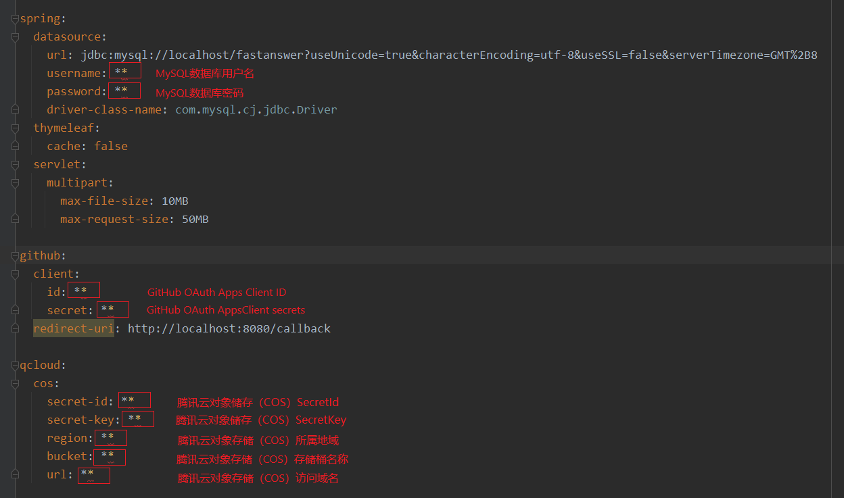Click the servlet key

point(57,164)
